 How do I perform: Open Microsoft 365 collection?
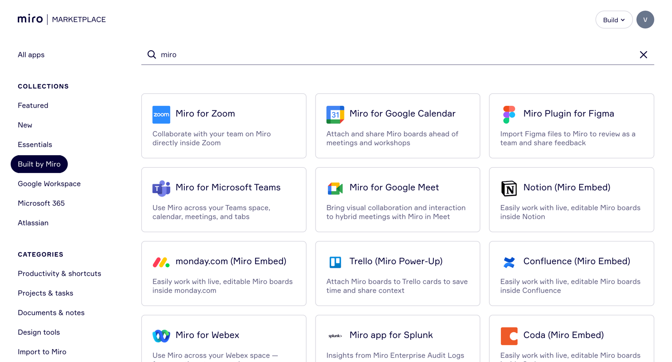point(41,203)
